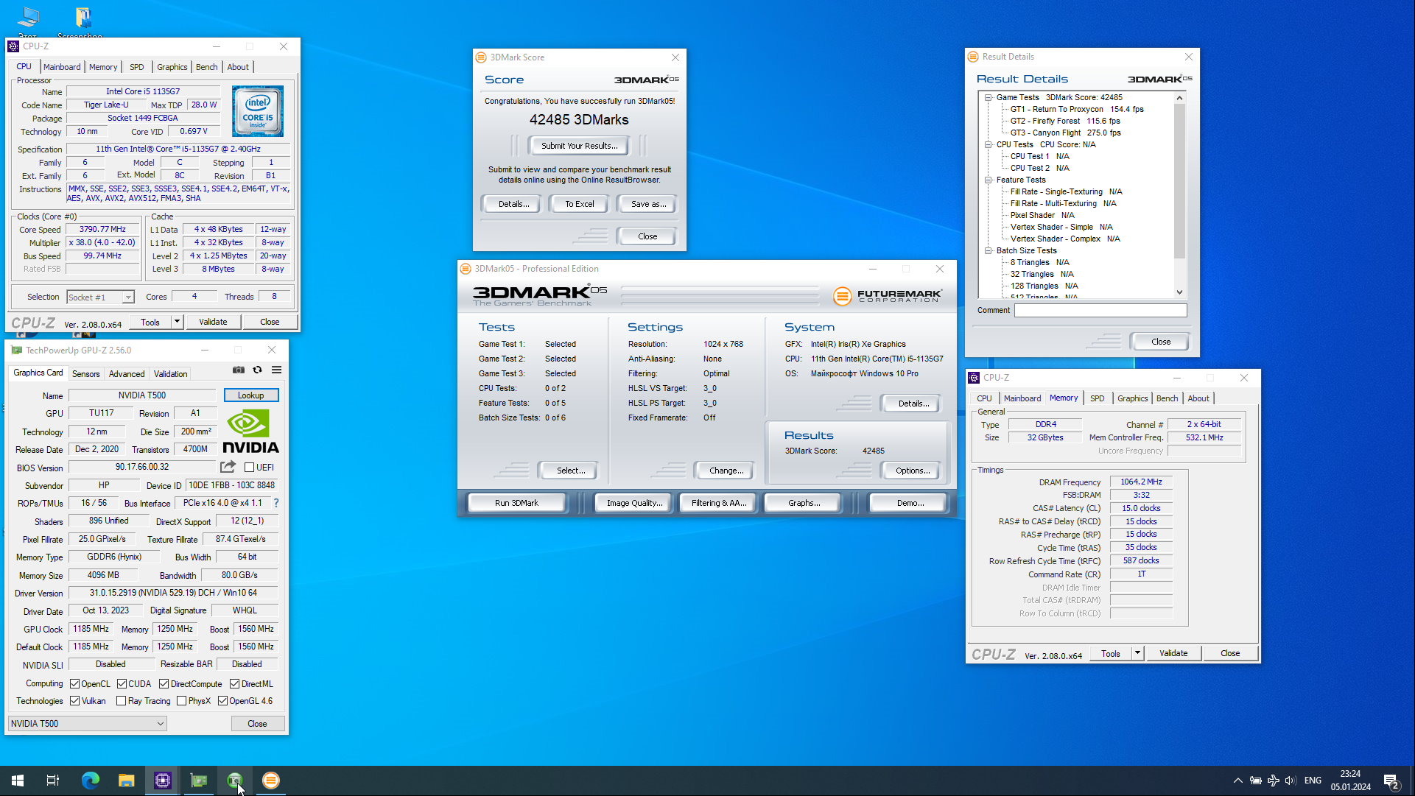Launch Microsoft Edge from the taskbar
The width and height of the screenshot is (1415, 796).
pos(90,781)
